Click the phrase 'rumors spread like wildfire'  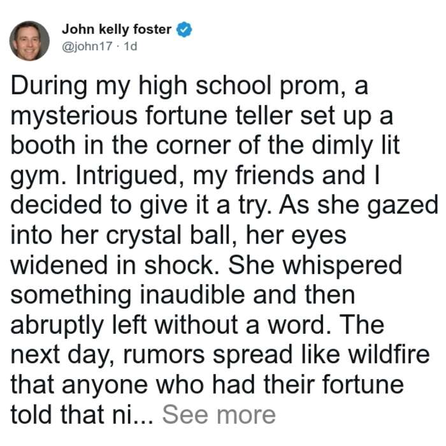point(276,355)
